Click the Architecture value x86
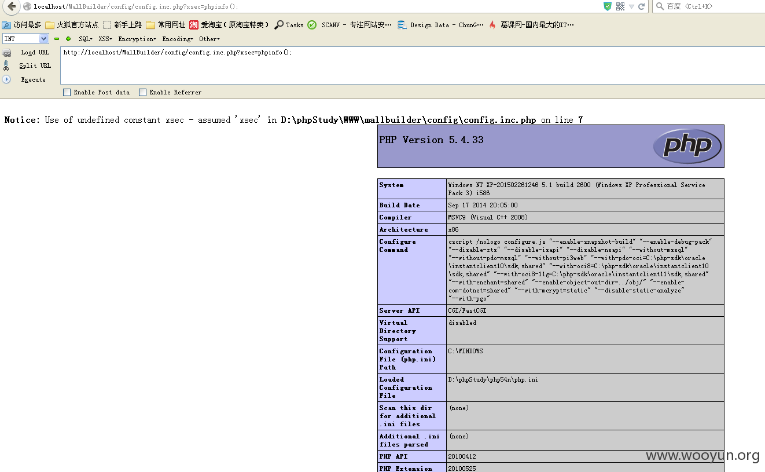The image size is (765, 472). [x=453, y=230]
